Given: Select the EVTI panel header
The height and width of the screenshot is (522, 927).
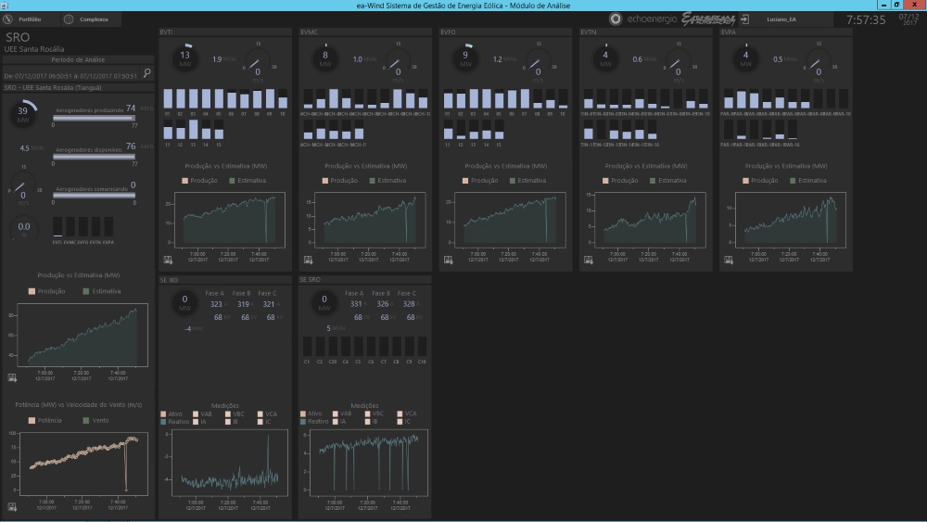Looking at the screenshot, I should coord(225,32).
